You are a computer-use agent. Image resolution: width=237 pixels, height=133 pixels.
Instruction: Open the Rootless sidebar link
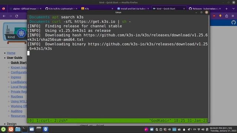pyautogui.click(x=17, y=96)
